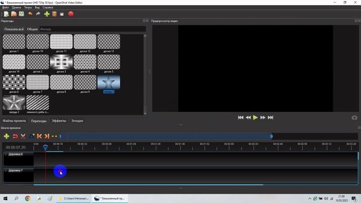Center timeline on the playhead icon
The width and height of the screenshot is (361, 203).
click(54, 136)
